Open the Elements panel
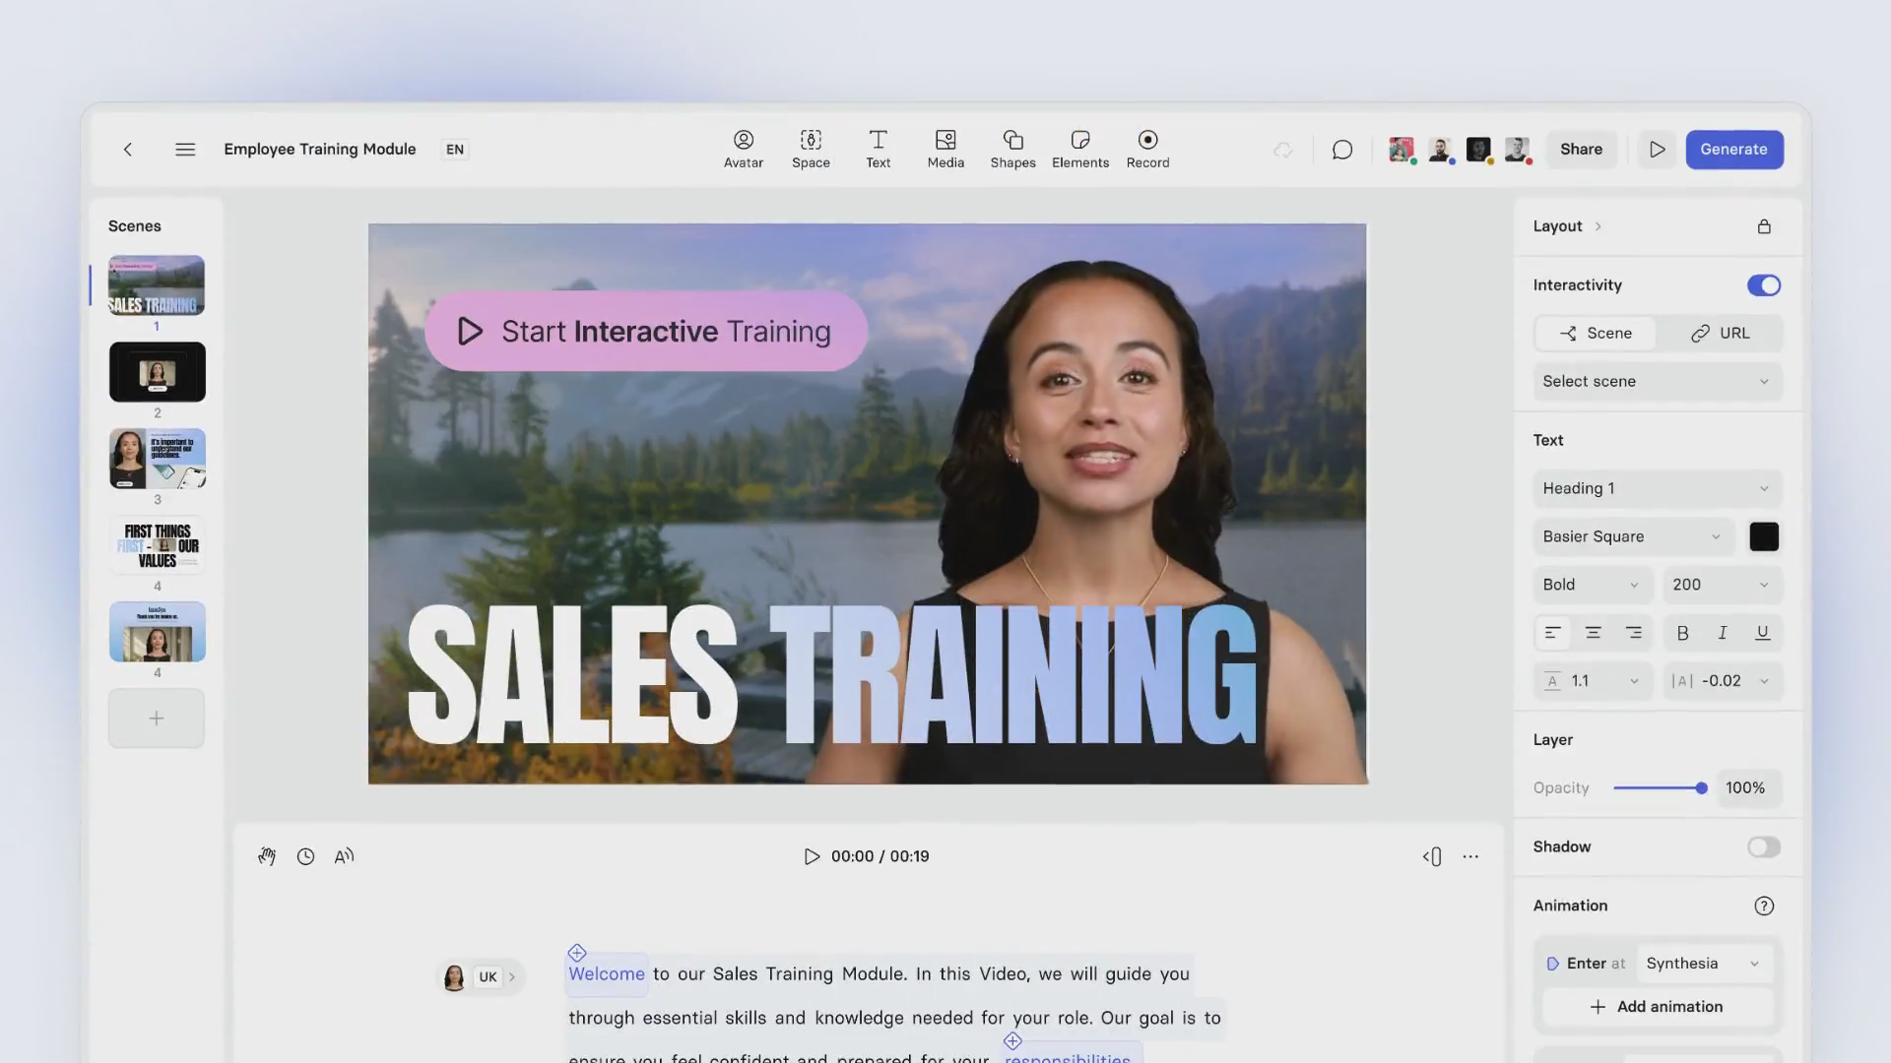This screenshot has height=1063, width=1891. [x=1079, y=149]
